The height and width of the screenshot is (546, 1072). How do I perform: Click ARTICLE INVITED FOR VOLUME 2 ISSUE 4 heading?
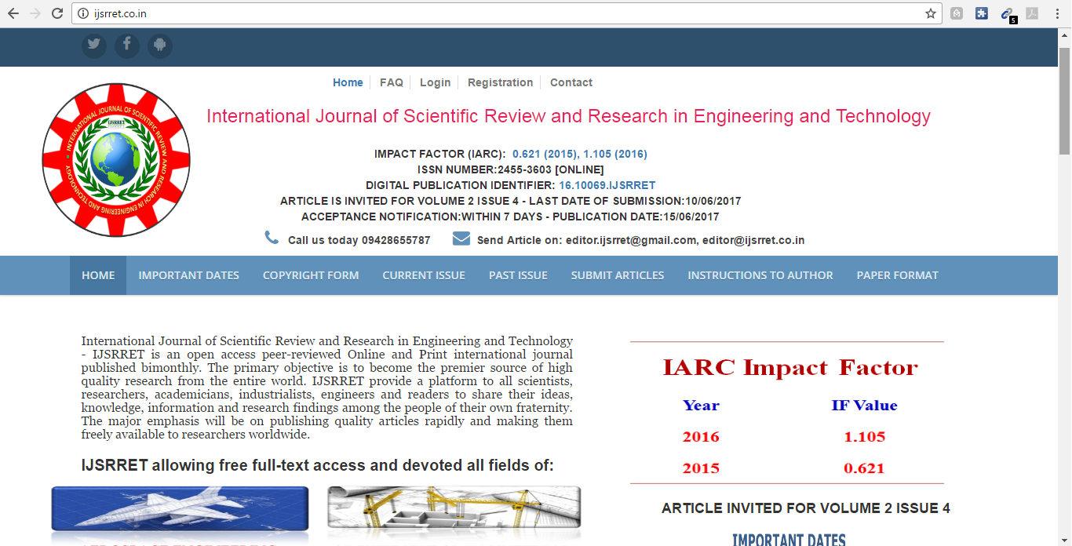tap(806, 508)
